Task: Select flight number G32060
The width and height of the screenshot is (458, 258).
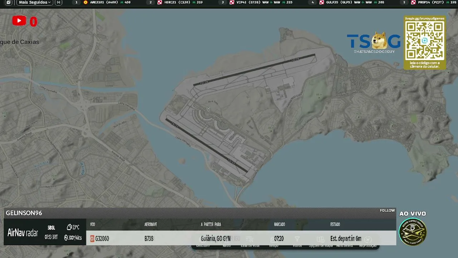Action: pos(102,239)
